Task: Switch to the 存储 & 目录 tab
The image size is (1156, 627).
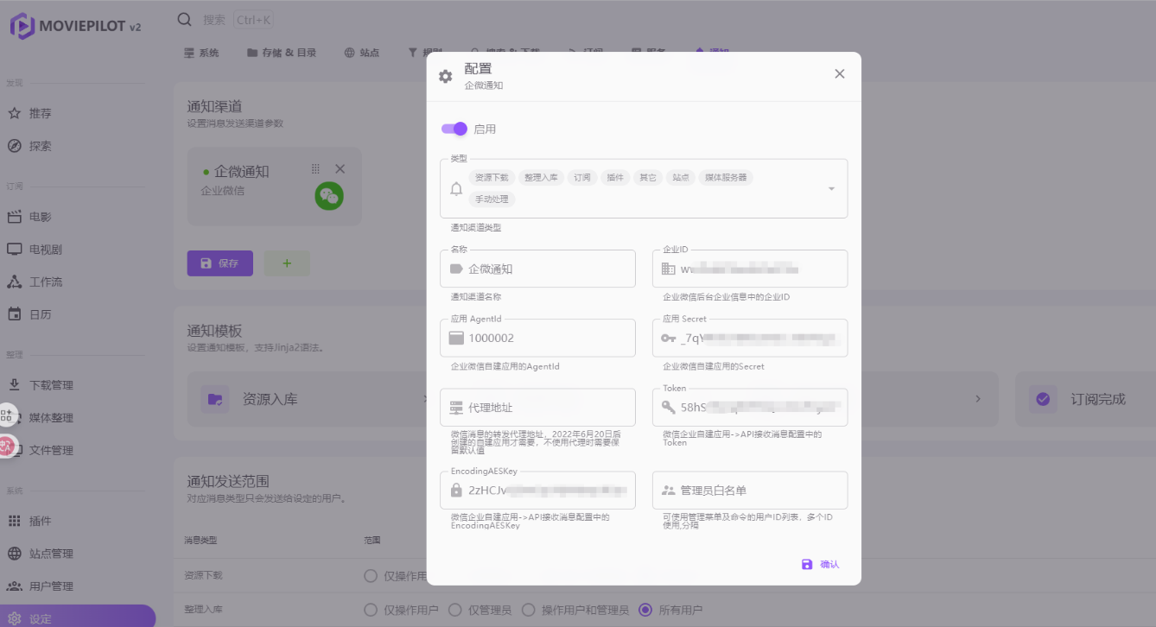Action: pos(282,53)
